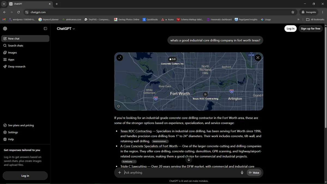Open the map info icon
Screen dimensions: 327x184
[119, 106]
